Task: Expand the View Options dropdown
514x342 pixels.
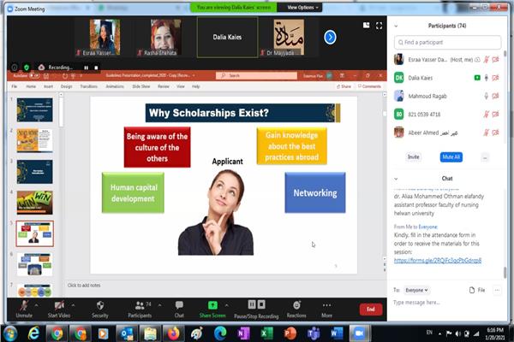Action: tap(302, 7)
